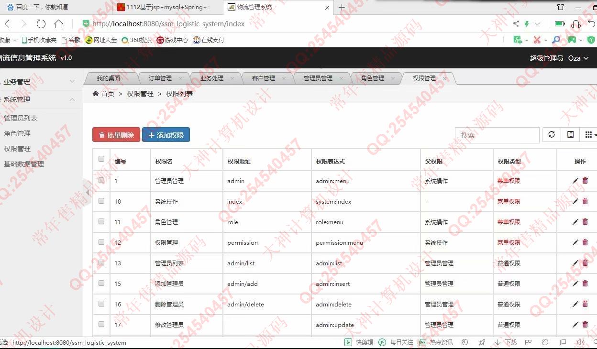The width and height of the screenshot is (597, 349).
Task: Delete the 系统操作 row using the trash icon
Action: tap(585, 201)
